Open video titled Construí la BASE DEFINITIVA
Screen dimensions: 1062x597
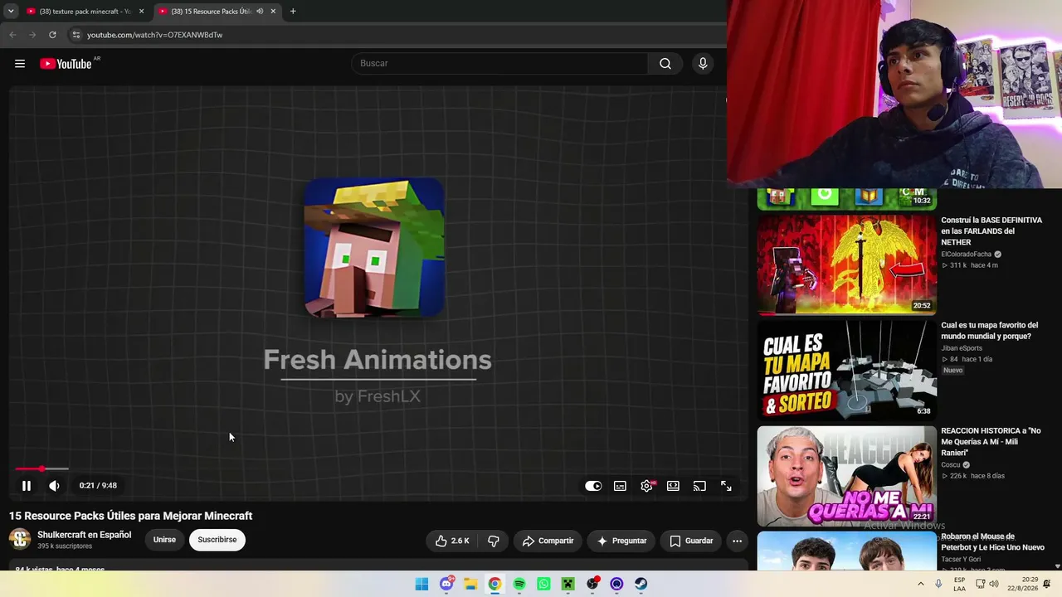point(991,231)
